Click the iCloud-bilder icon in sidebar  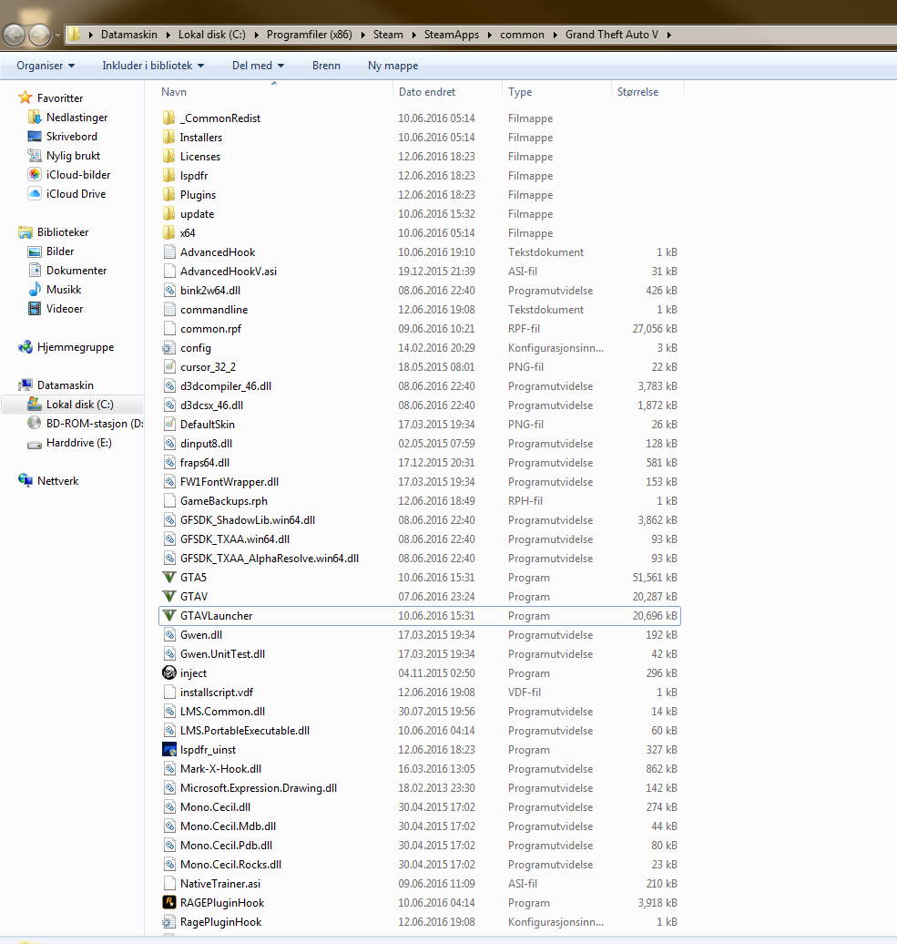[35, 175]
